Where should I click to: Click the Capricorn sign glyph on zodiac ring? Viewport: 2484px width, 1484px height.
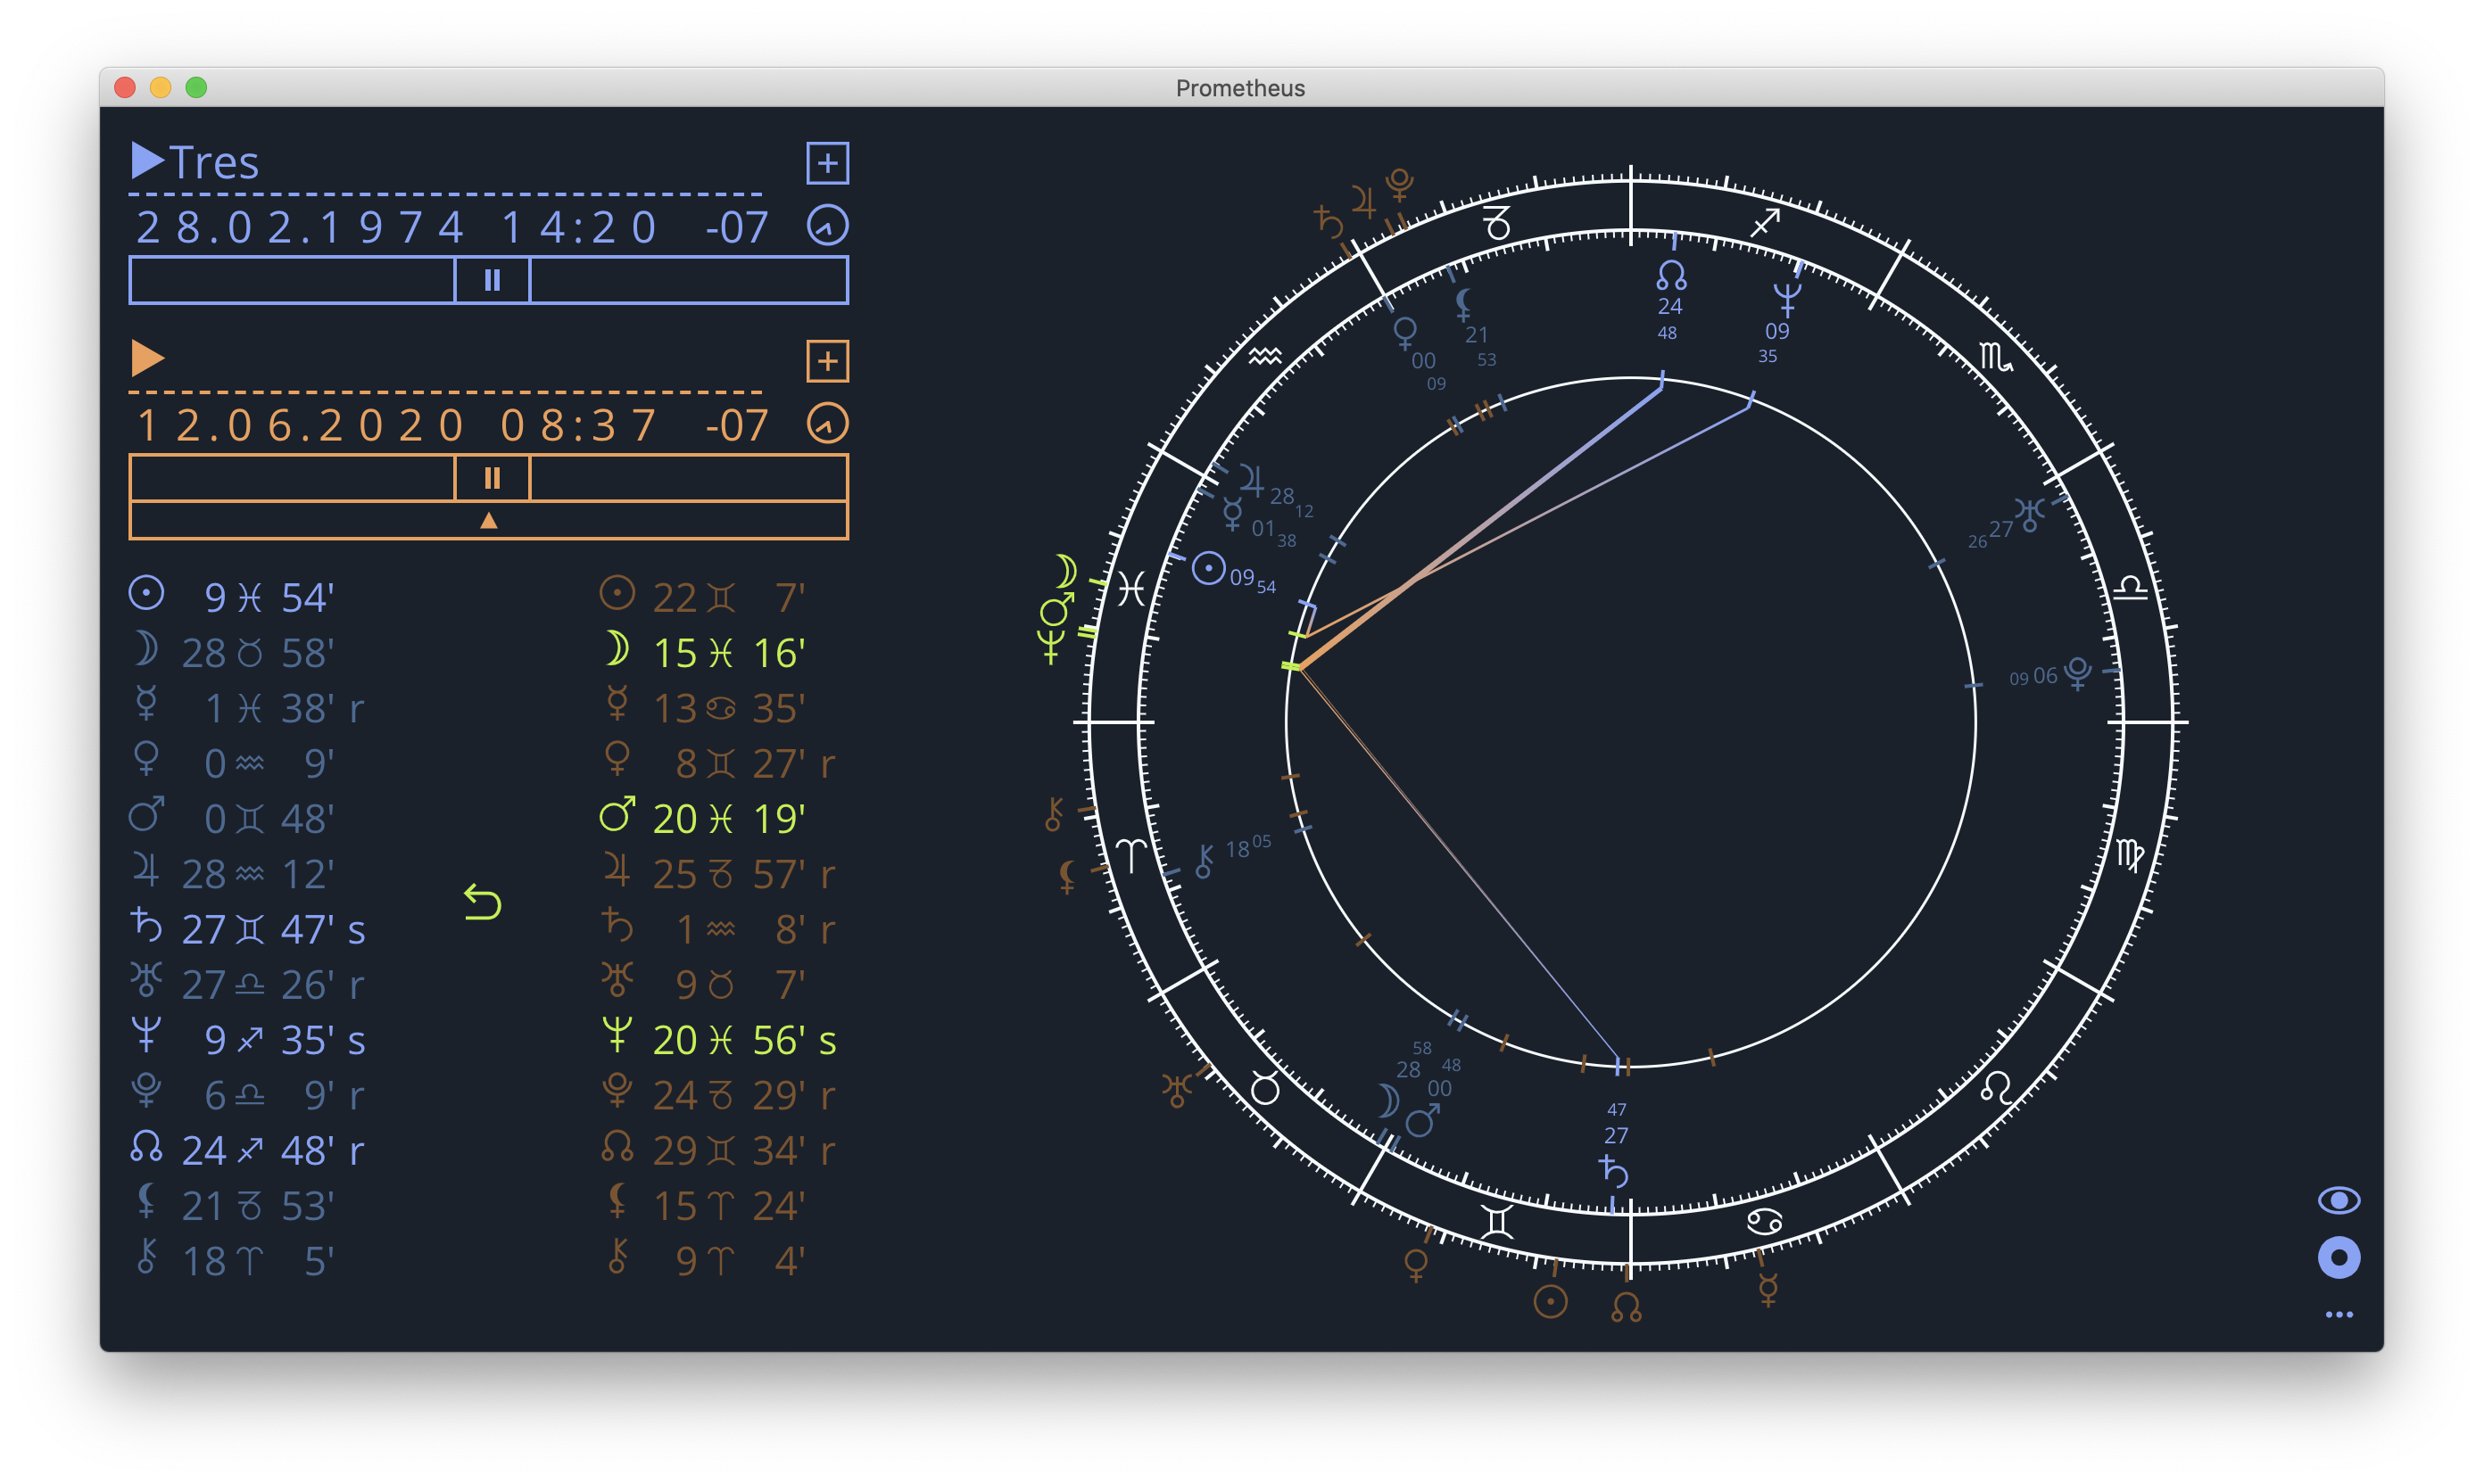click(1496, 222)
